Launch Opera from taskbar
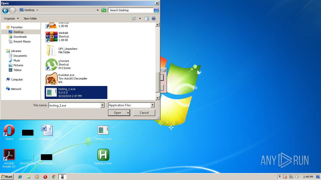The height and width of the screenshot is (180, 321). coord(45,177)
